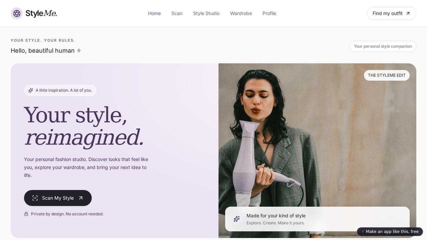Screen dimensions: 427x240
Task: Click THE STYLEME EDIT label on the photo
Action: coord(387,75)
